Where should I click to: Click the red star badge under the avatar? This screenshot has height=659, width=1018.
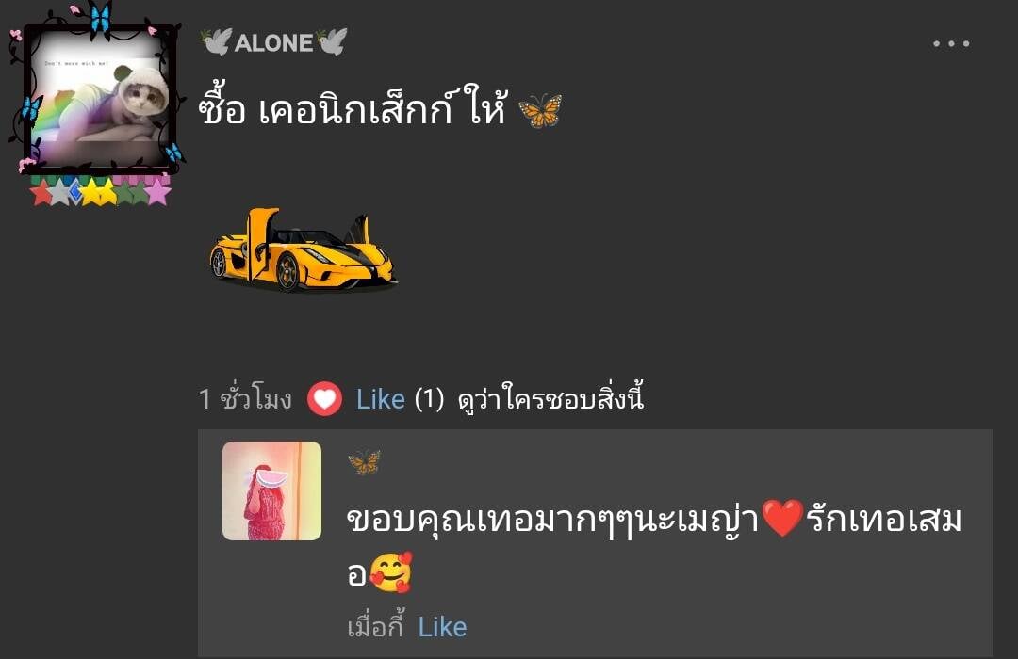pyautogui.click(x=42, y=193)
